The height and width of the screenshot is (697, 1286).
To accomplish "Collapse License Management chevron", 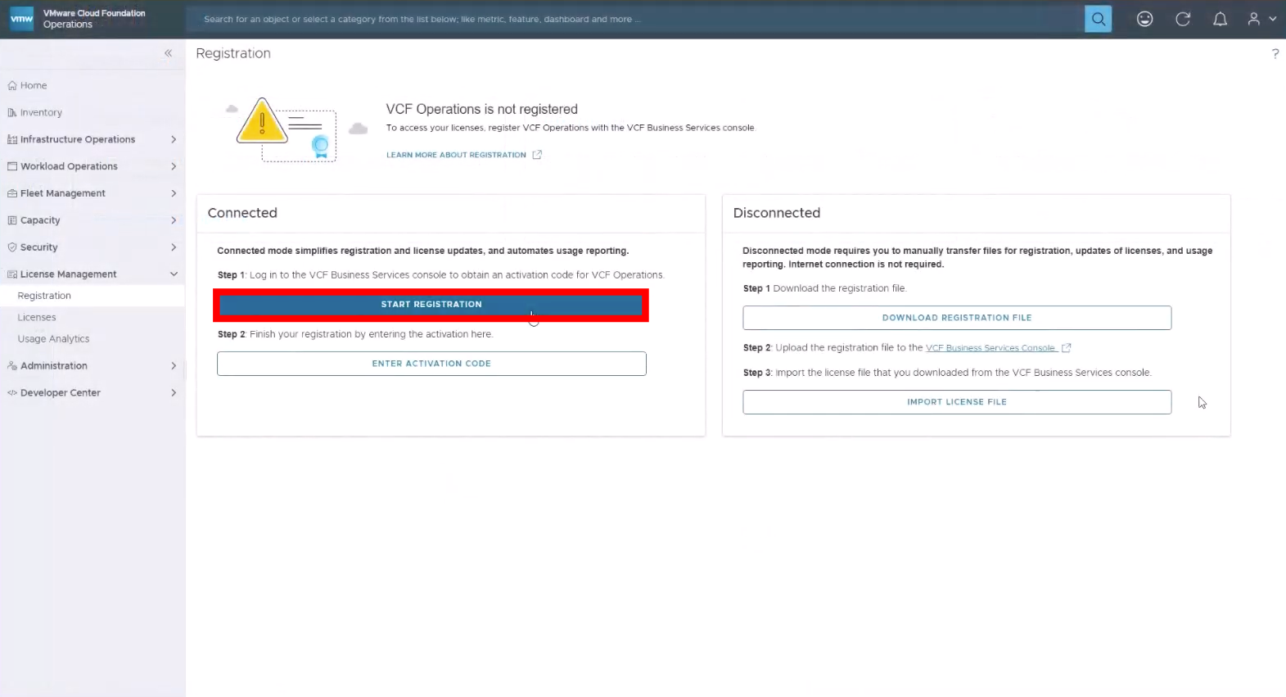I will click(174, 274).
